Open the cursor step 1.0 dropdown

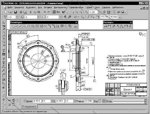pos(17,17)
